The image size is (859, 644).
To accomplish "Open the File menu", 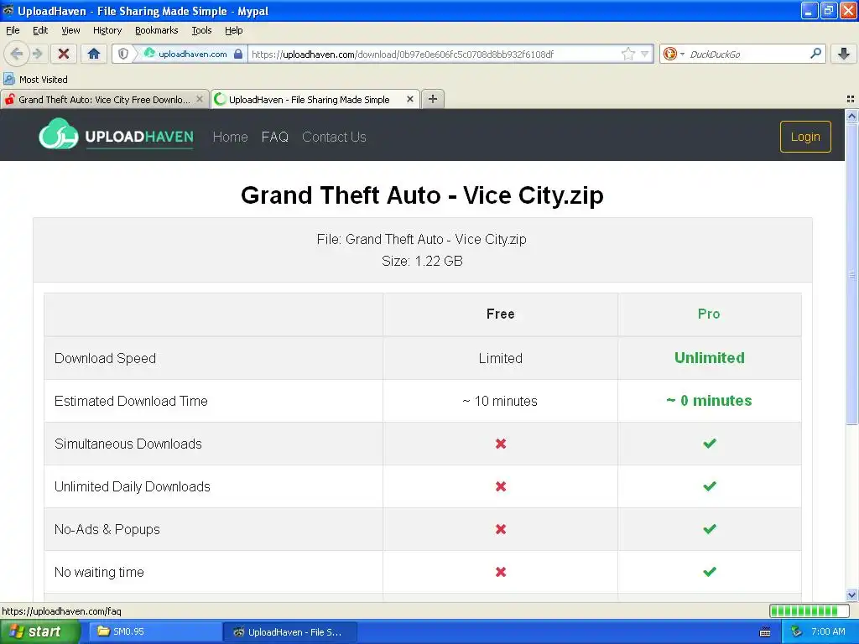I will click(x=13, y=30).
